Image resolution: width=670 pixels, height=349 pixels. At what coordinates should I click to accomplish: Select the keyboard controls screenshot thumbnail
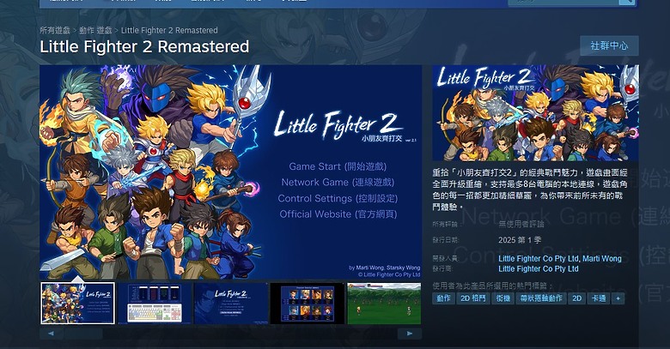155,303
